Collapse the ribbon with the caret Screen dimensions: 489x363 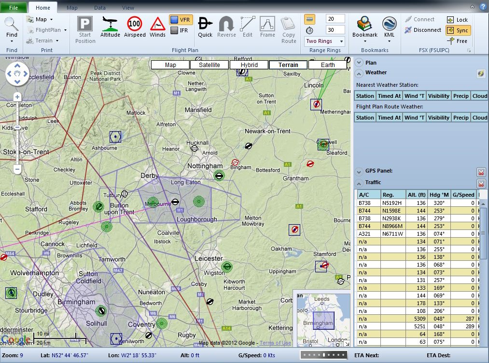[x=472, y=7]
